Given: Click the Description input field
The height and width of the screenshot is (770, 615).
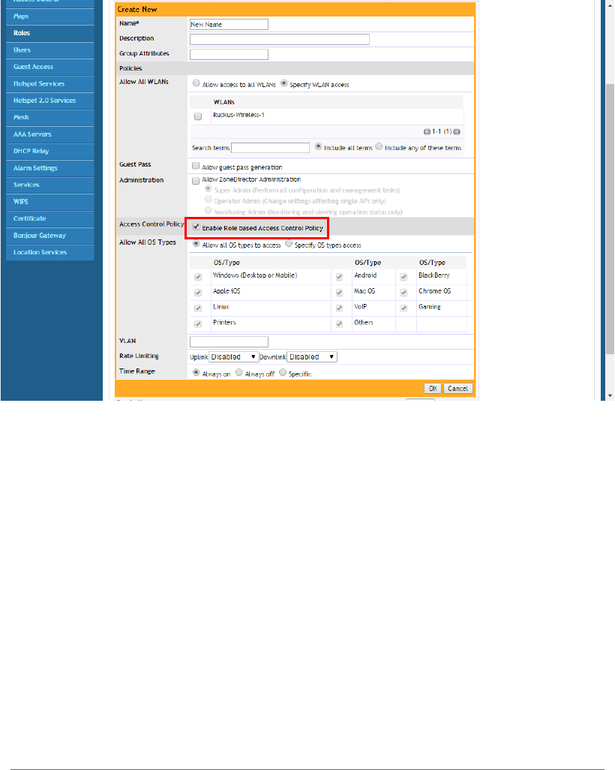Looking at the screenshot, I should point(279,39).
